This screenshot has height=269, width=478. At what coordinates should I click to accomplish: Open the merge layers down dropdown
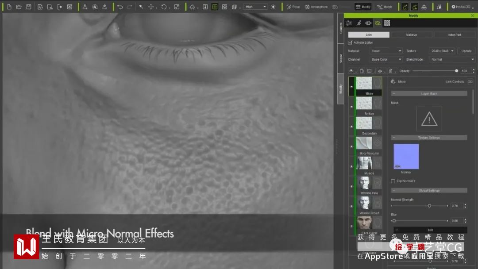pos(382,71)
